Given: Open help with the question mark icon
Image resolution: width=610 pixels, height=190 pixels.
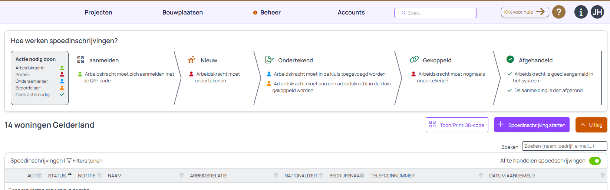Looking at the screenshot, I should [559, 12].
